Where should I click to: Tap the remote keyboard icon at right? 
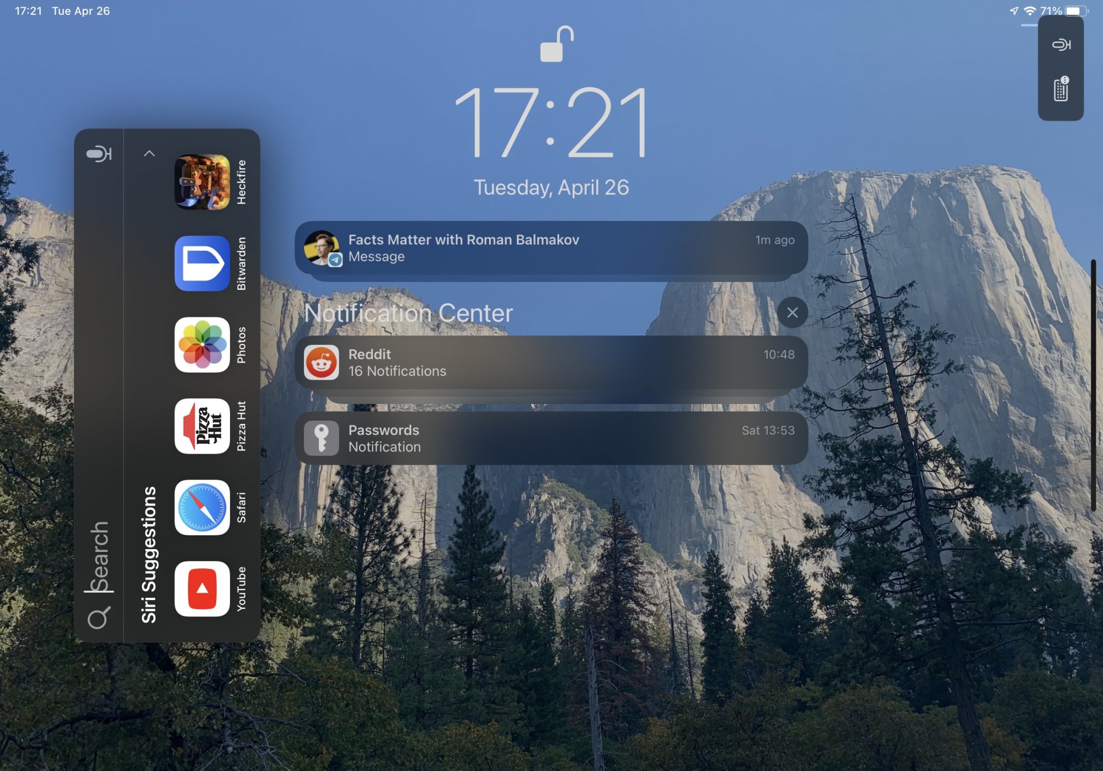1061,89
